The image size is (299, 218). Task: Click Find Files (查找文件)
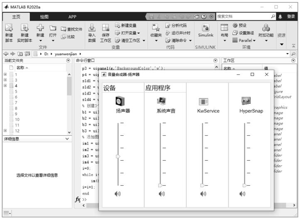pyautogui.click(x=71, y=29)
